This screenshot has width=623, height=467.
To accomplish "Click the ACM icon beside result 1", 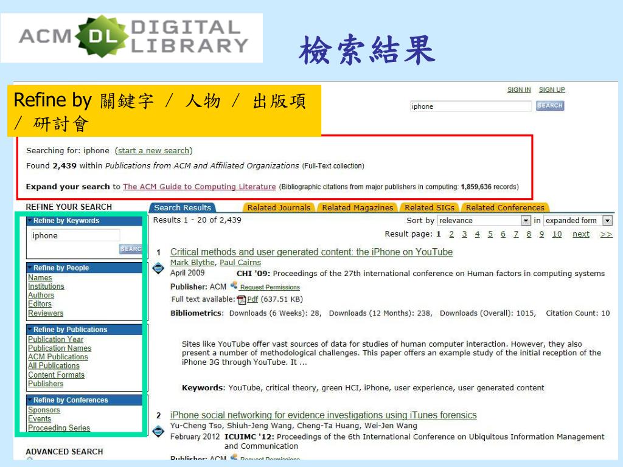I will [x=159, y=268].
